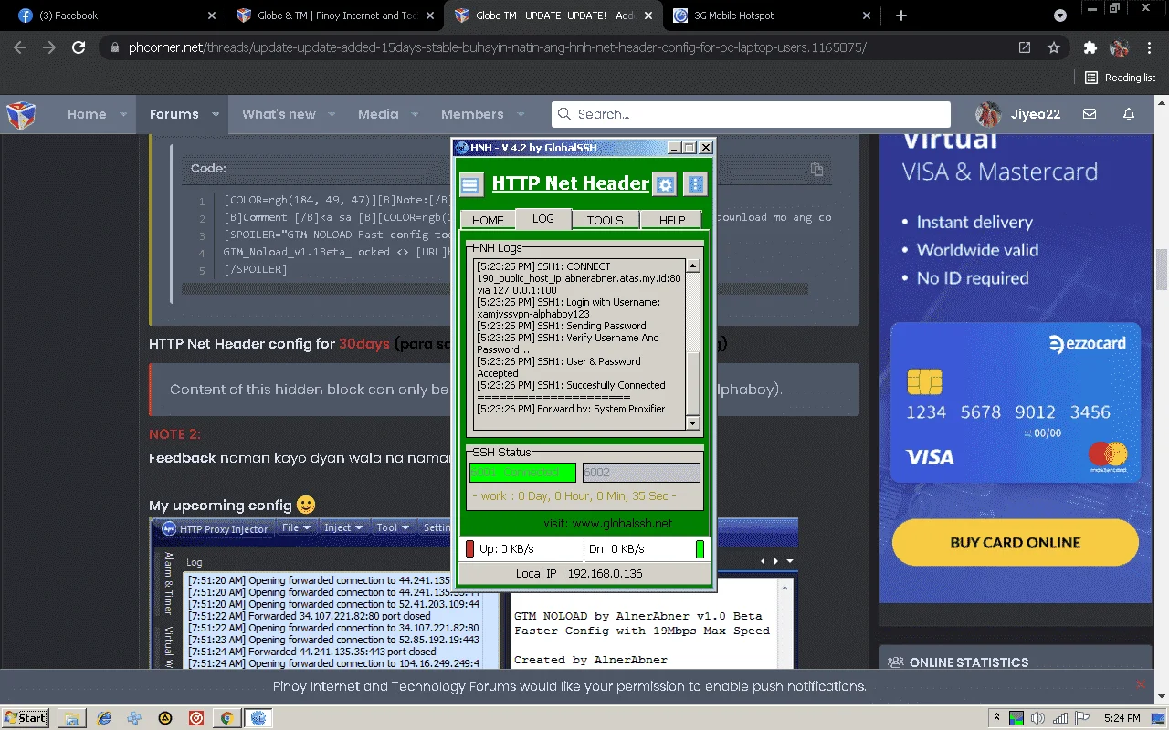
Task: Open a new browser tab
Action: (x=901, y=16)
